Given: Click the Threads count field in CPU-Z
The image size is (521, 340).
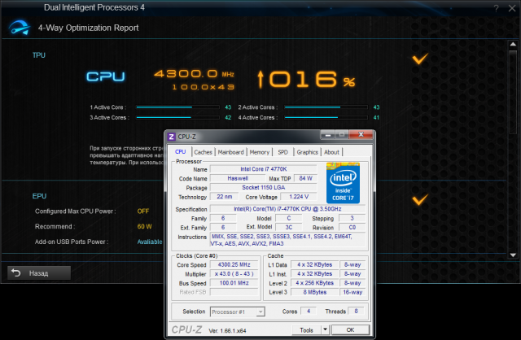Looking at the screenshot, I should pyautogui.click(x=357, y=311).
